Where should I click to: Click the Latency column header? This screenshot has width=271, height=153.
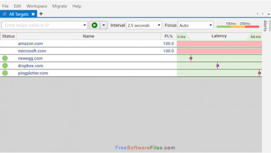click(219, 36)
